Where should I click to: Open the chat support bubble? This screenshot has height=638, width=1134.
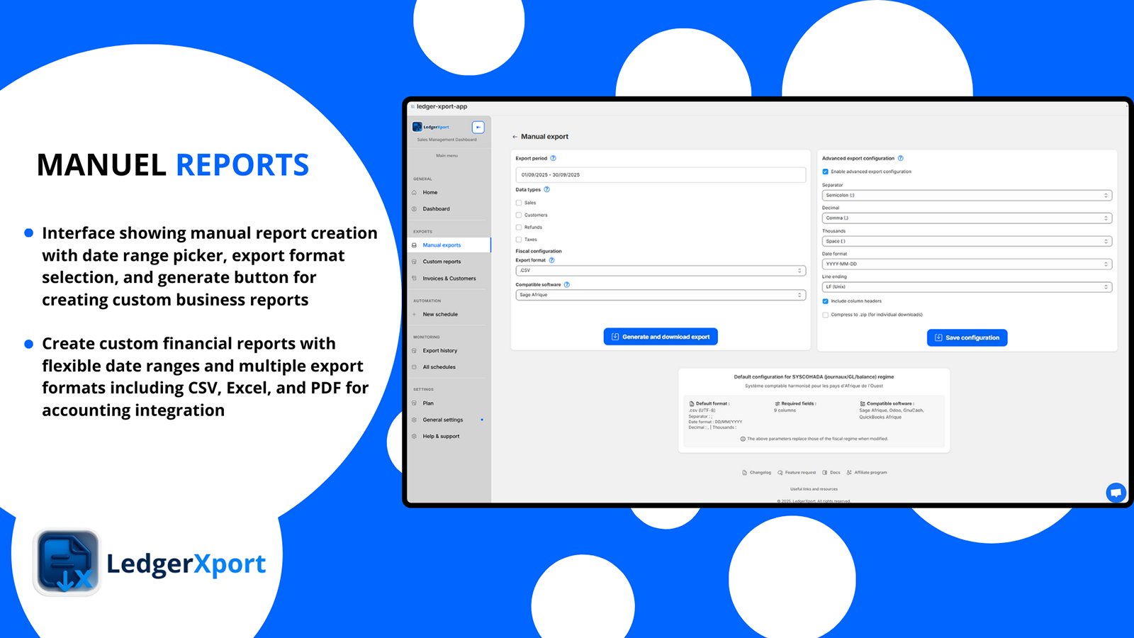pyautogui.click(x=1115, y=493)
